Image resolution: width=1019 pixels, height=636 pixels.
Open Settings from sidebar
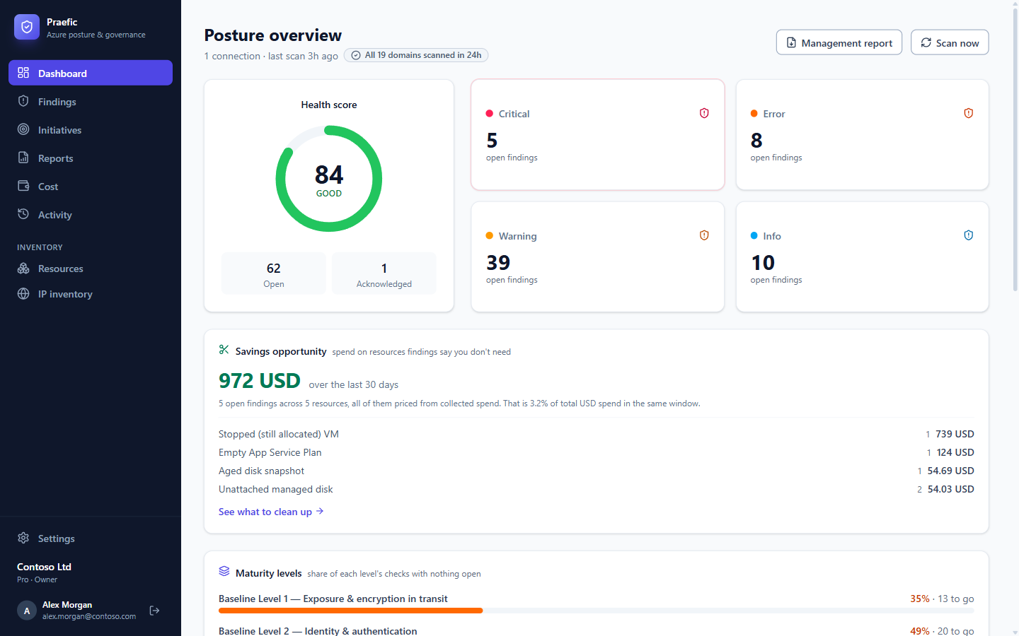(x=91, y=538)
